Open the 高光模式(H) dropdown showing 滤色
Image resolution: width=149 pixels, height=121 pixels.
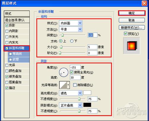click(71, 93)
